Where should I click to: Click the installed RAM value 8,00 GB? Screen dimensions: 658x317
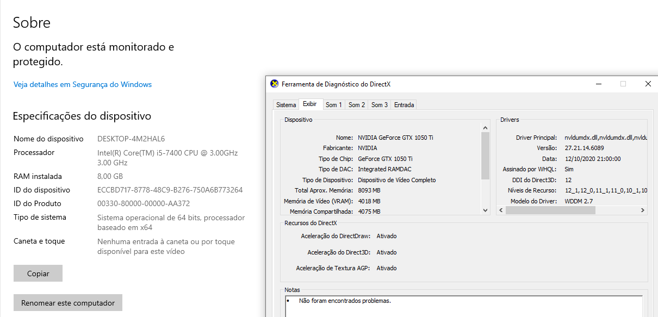pos(110,176)
